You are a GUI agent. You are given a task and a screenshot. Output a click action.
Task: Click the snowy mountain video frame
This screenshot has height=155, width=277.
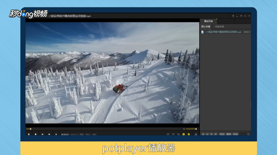(112, 73)
